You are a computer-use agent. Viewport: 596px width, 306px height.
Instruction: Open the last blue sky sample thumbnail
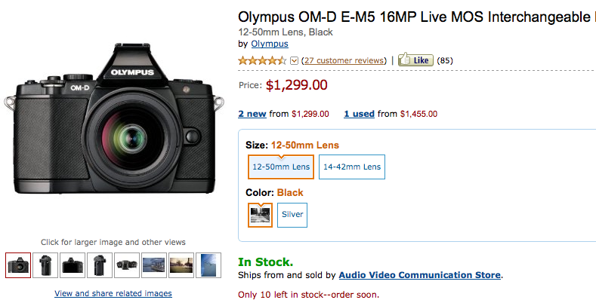click(208, 265)
